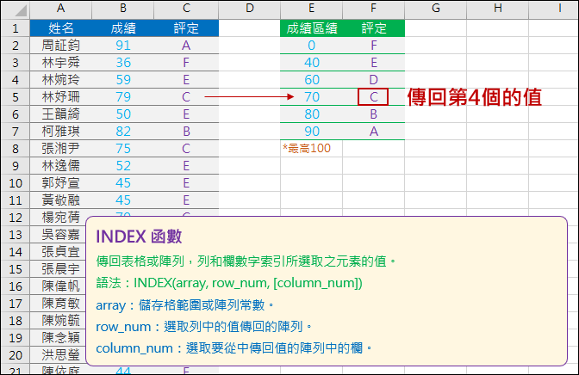Select row 1 header
Viewport: 579px width, 375px height.
16,28
